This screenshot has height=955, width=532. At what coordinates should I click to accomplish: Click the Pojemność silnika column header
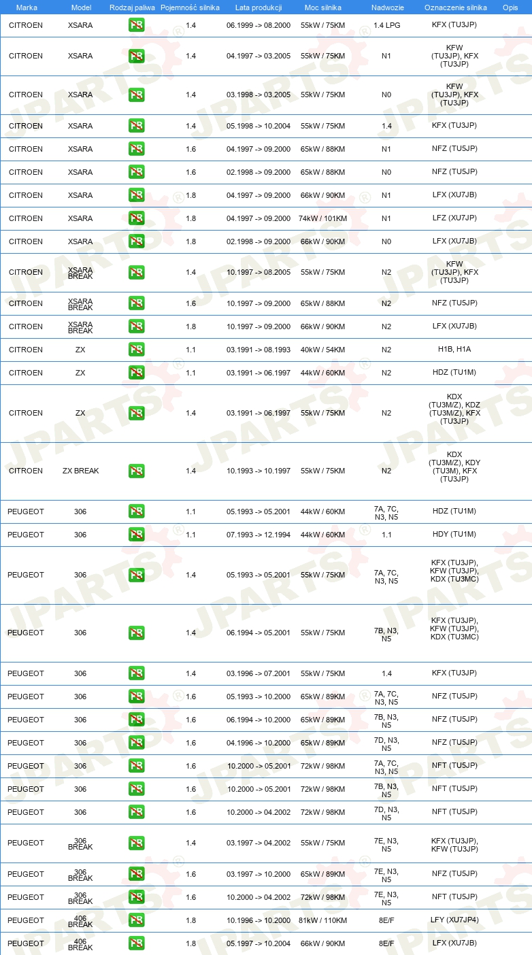coord(190,7)
